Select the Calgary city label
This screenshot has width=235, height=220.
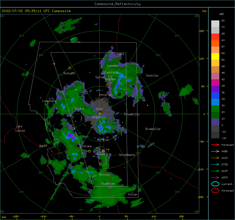pyautogui.click(x=102, y=154)
